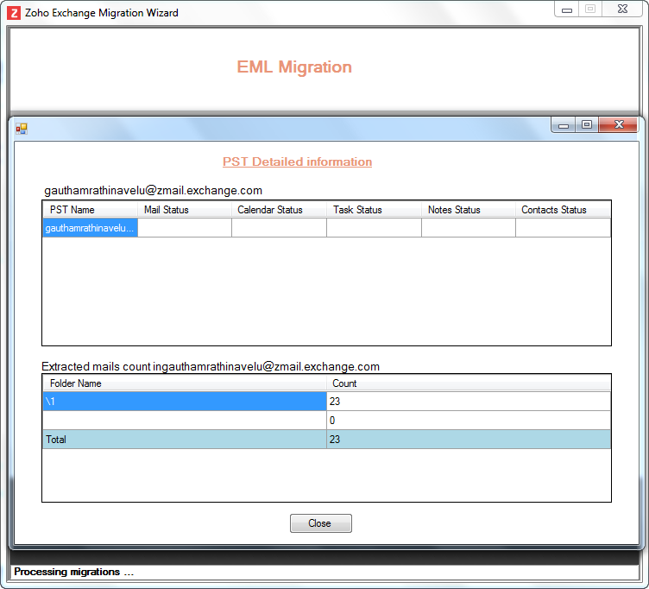Image resolution: width=649 pixels, height=589 pixels.
Task: Sort by Notes Status column header
Action: (469, 210)
